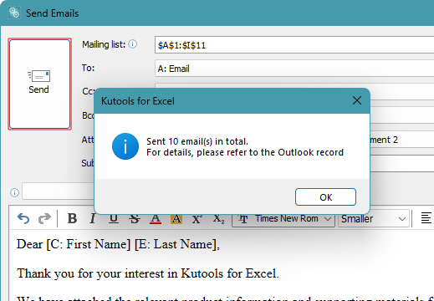434x301 pixels.
Task: Open the Smaller font size dropdown
Action: 374,219
